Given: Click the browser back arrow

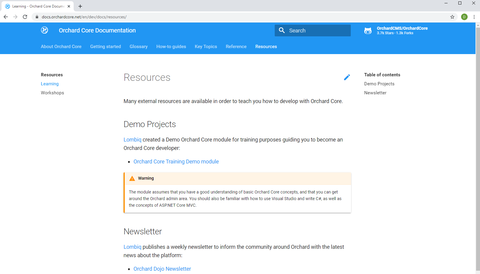Looking at the screenshot, I should point(6,17).
